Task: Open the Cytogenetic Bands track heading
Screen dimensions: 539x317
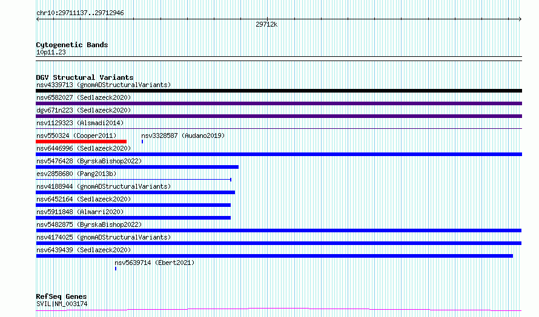Action: [72, 45]
